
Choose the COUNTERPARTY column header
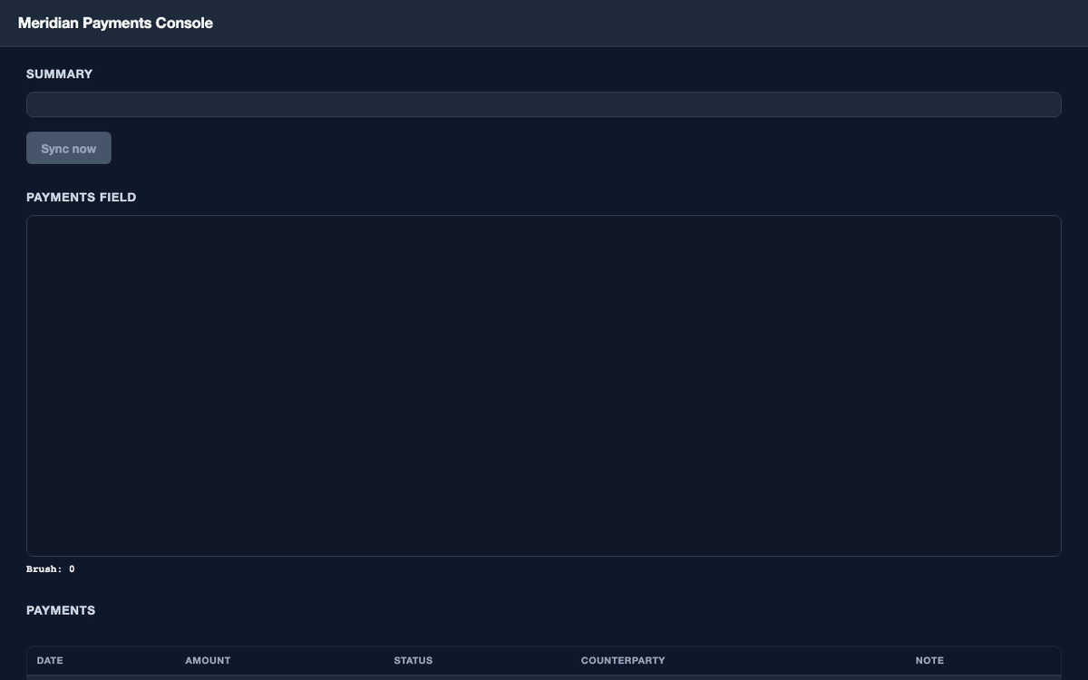pos(623,660)
